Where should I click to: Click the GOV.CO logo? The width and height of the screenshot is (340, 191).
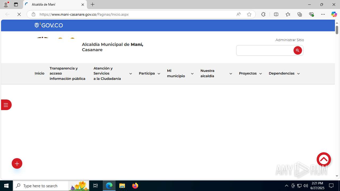tap(49, 25)
